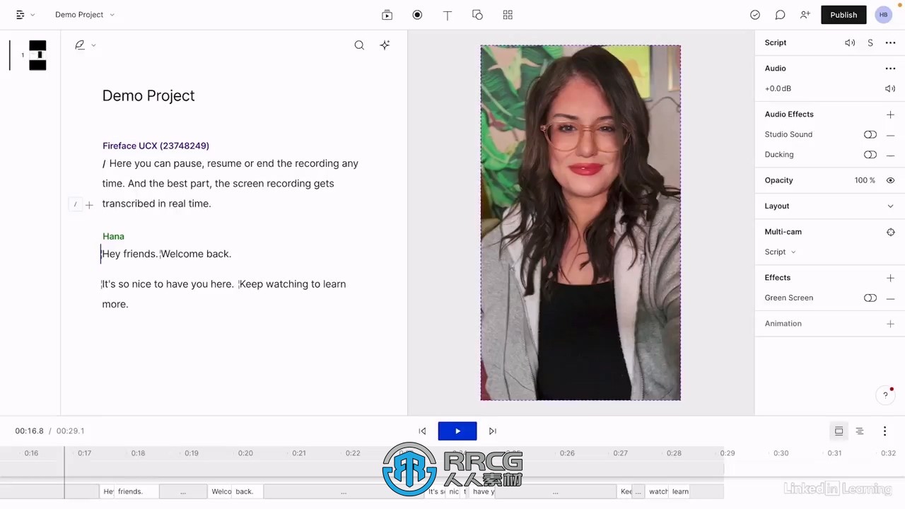Open the Multi-cam Script dropdown
Screen dimensions: 905x509
(780, 252)
